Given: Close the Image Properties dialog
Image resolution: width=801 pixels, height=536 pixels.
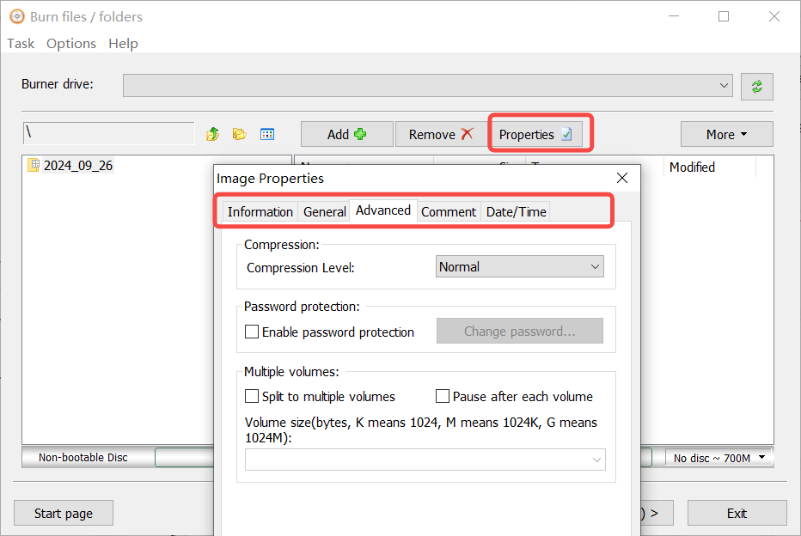Looking at the screenshot, I should coord(621,178).
